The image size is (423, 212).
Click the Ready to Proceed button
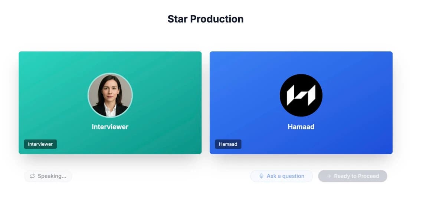pos(353,176)
